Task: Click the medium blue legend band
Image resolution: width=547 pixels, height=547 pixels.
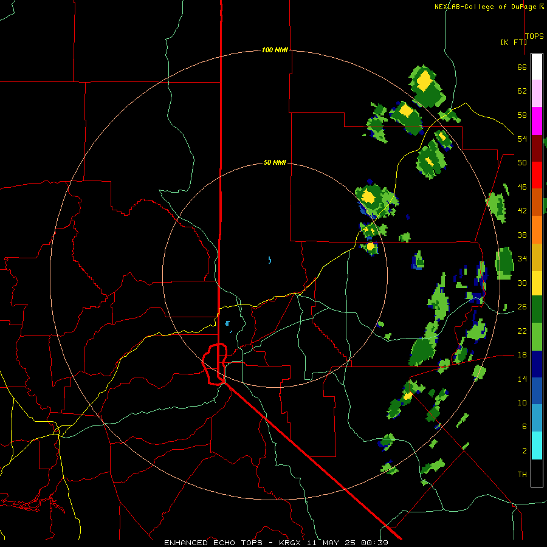Action: 537,391
